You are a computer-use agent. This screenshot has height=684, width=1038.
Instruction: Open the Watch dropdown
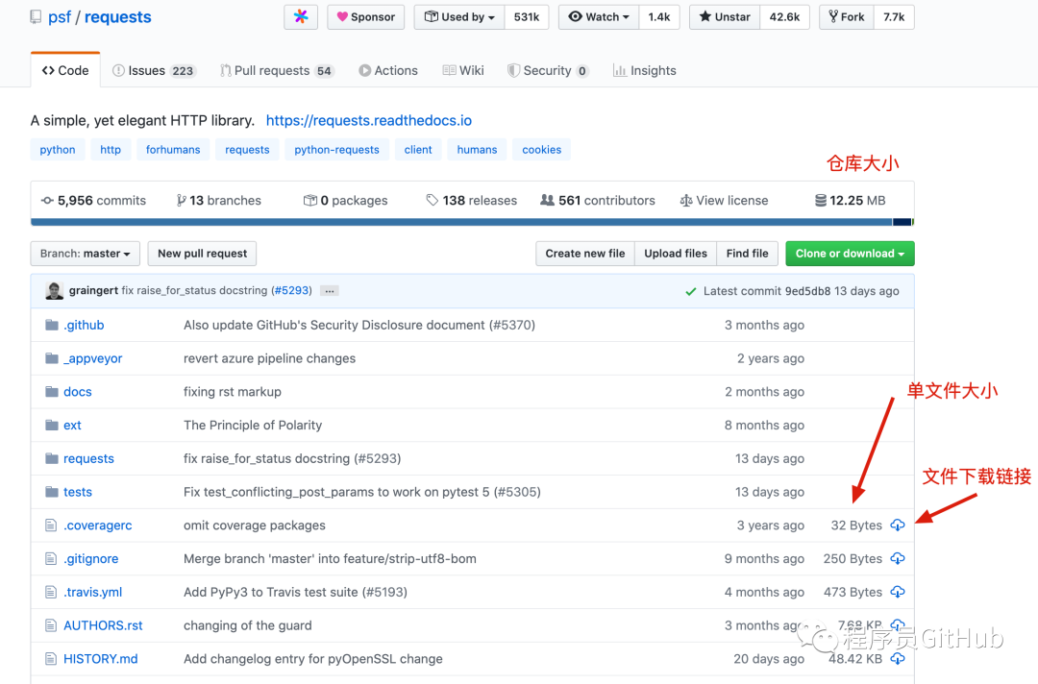point(599,17)
